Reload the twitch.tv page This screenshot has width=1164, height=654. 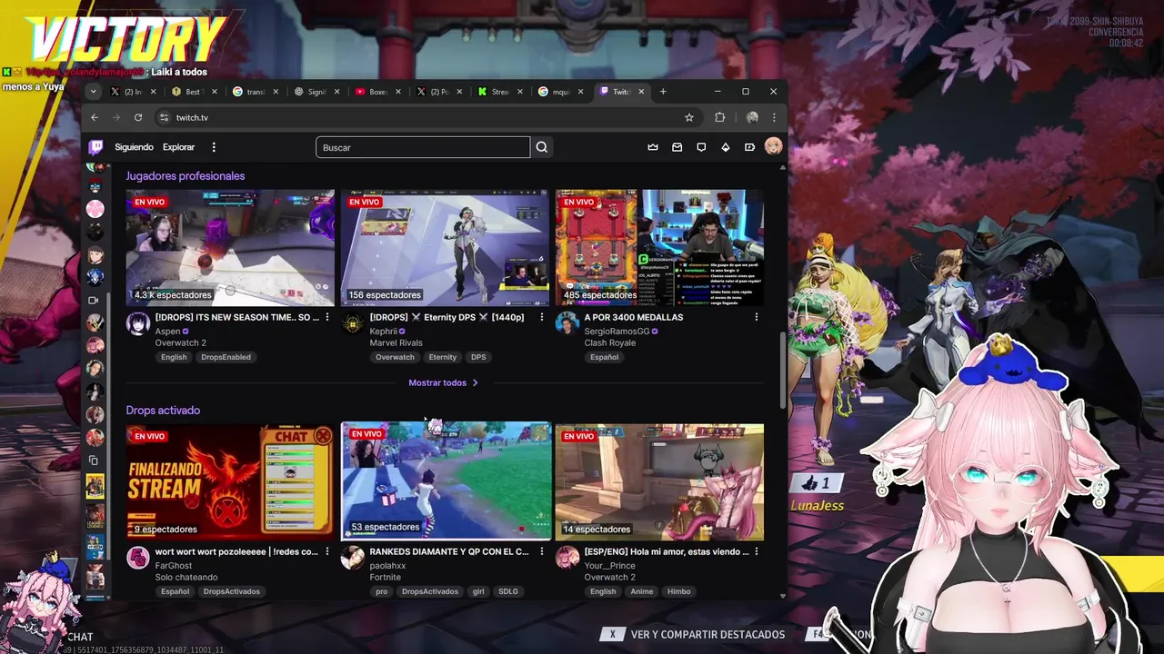138,117
